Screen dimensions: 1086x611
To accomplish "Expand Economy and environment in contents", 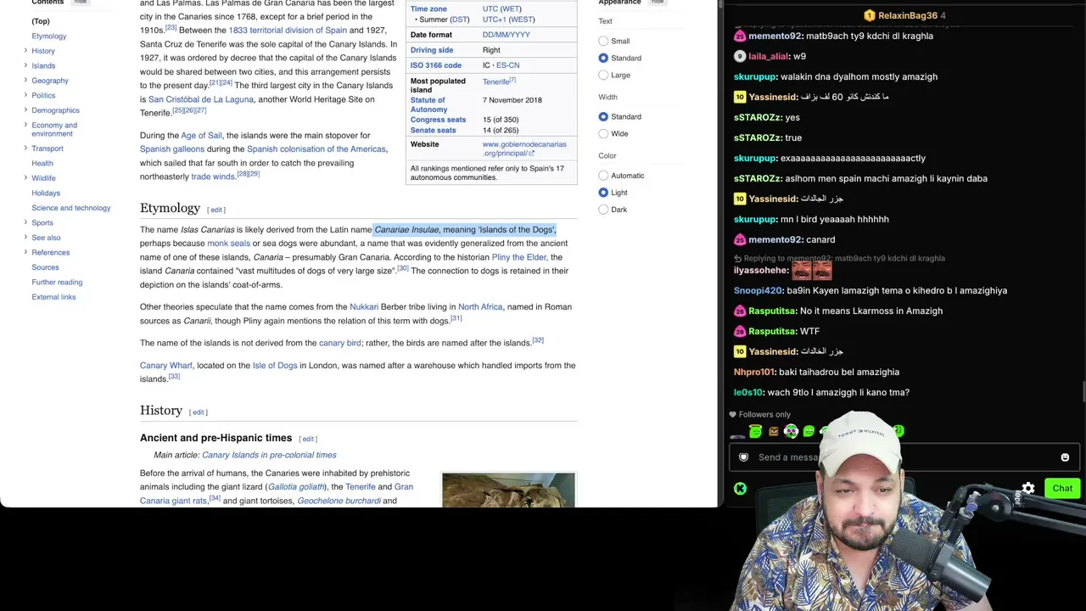I will 25,126.
